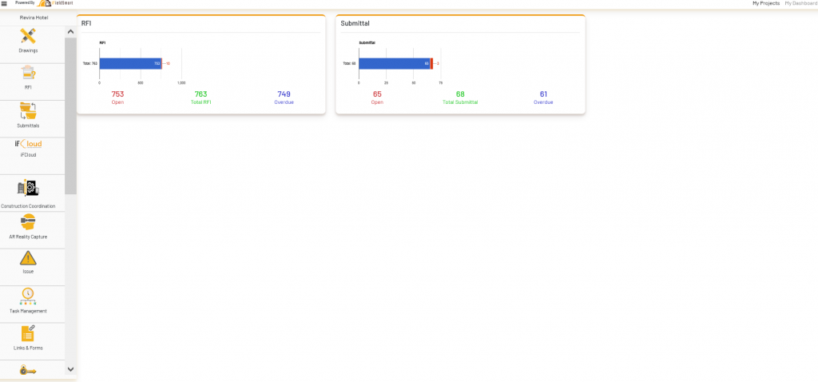Switch to My Projects
Image resolution: width=818 pixels, height=382 pixels.
click(x=766, y=3)
